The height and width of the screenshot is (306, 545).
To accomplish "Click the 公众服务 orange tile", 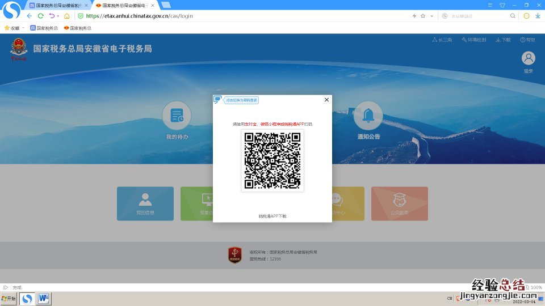I will pyautogui.click(x=399, y=203).
